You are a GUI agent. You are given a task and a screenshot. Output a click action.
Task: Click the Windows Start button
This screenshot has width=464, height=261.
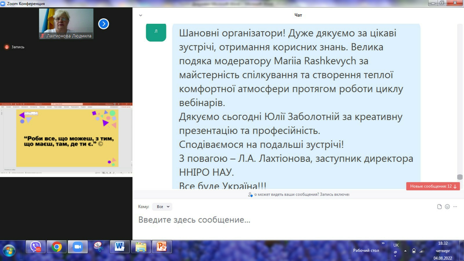pyautogui.click(x=9, y=250)
